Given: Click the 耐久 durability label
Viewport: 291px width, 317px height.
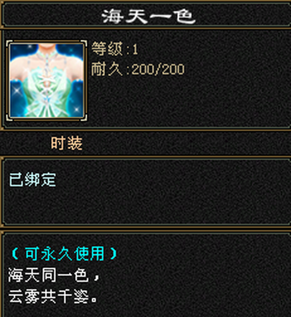Looking at the screenshot, I should (107, 69).
